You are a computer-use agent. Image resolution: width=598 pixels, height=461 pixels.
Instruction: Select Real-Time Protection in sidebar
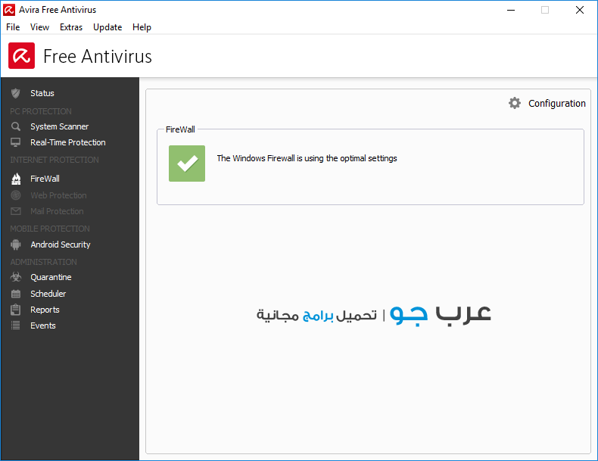tap(68, 142)
